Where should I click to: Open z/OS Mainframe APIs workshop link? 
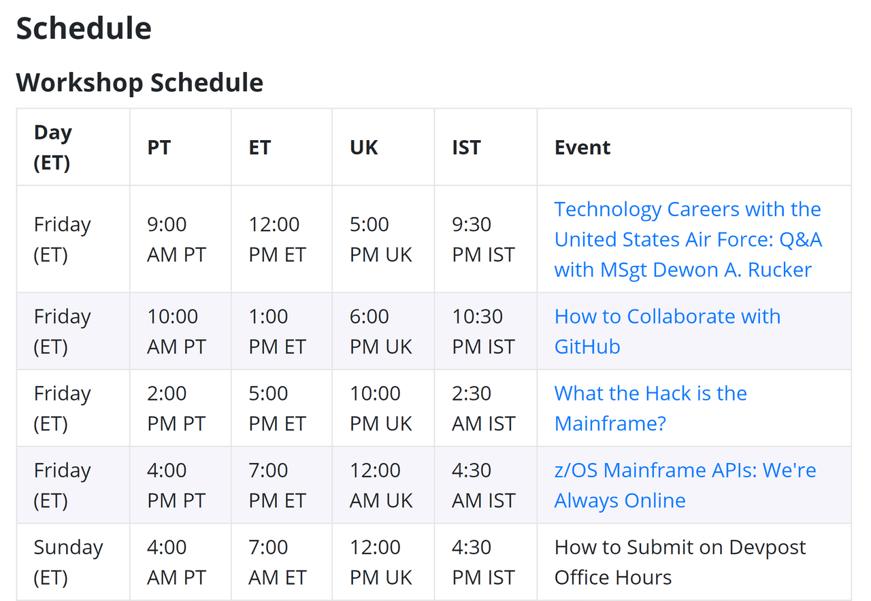pyautogui.click(x=685, y=485)
